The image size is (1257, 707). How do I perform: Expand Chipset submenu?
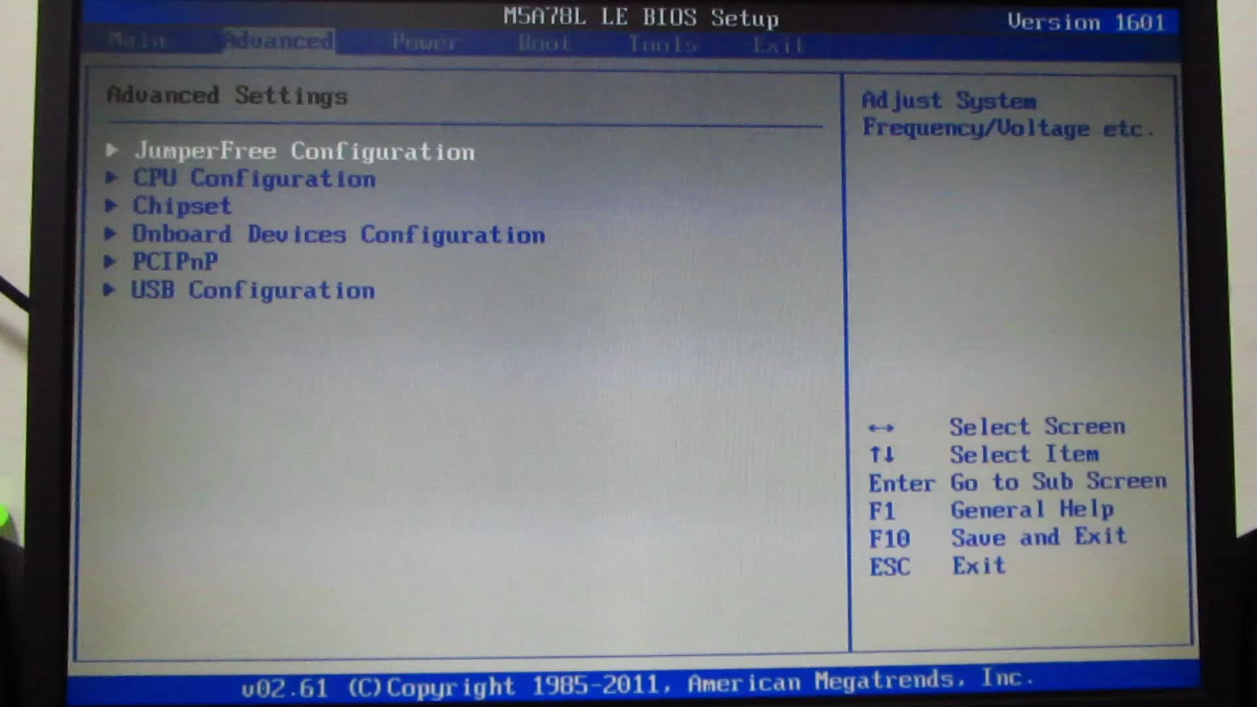[x=183, y=206]
